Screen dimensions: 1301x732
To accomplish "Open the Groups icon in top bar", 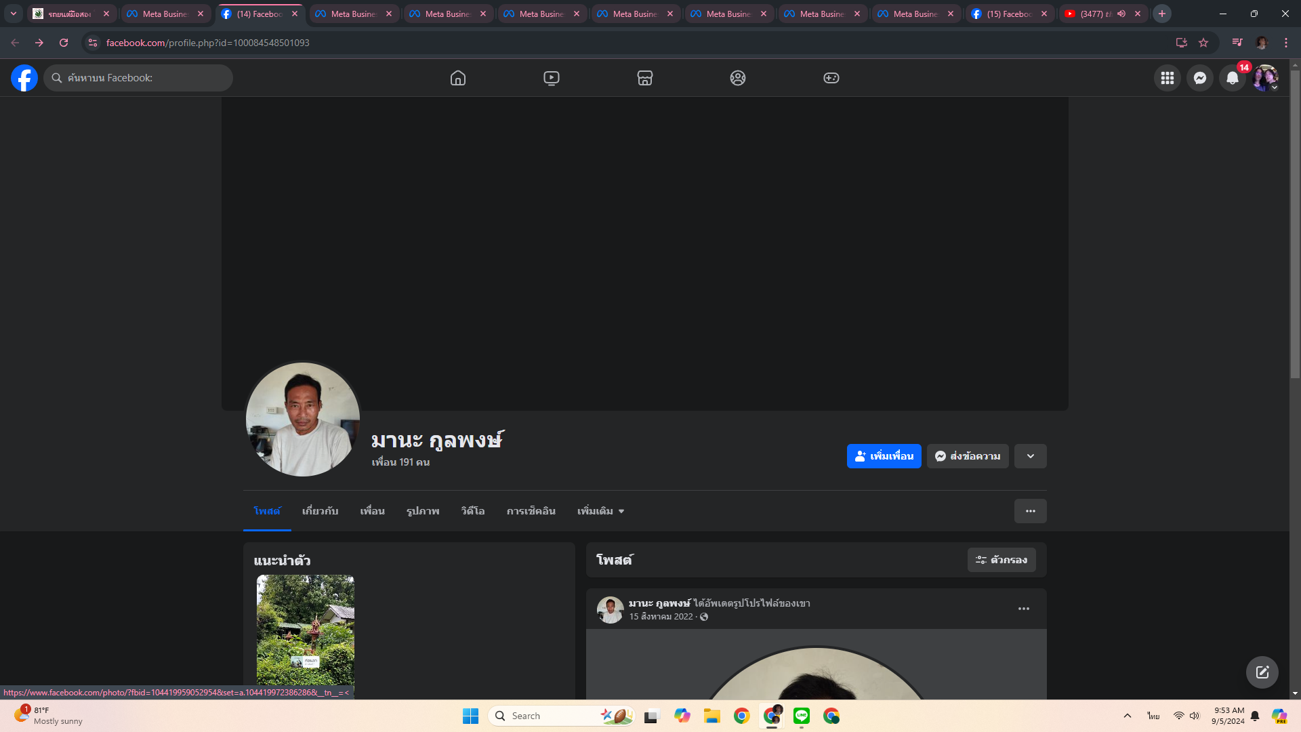I will 738,78.
